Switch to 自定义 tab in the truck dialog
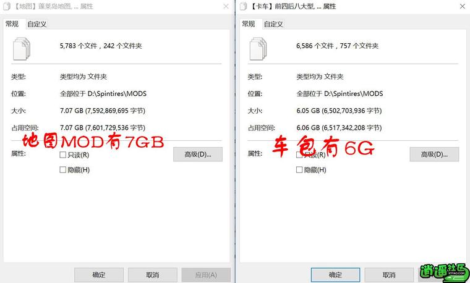 (273, 24)
